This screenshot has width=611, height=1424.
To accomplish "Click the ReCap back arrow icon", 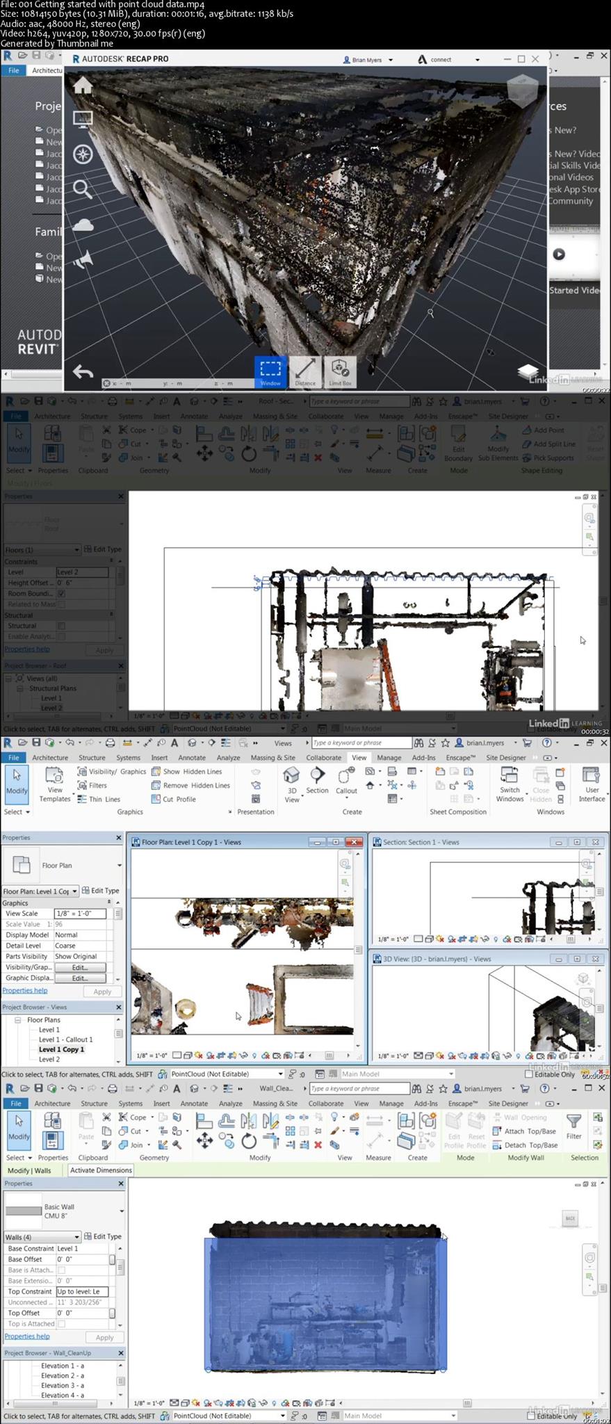I will (x=83, y=372).
